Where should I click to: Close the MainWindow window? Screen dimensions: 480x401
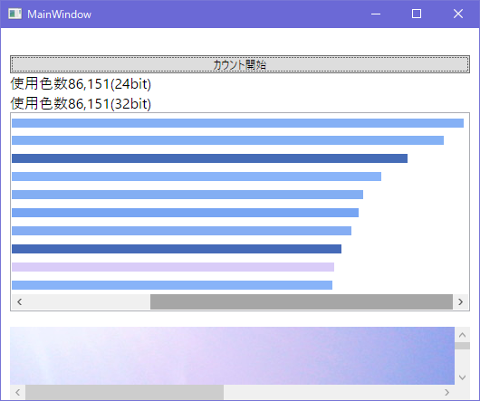[x=458, y=14]
